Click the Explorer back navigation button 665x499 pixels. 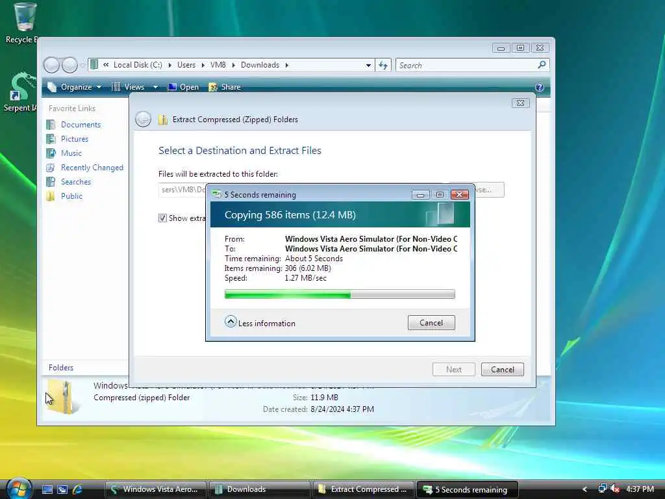(51, 66)
